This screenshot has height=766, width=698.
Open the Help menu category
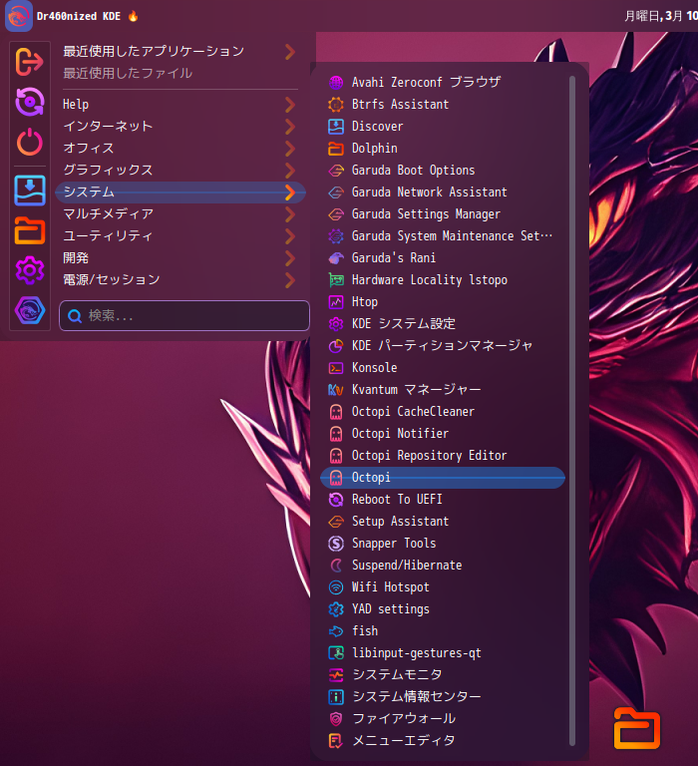point(180,105)
